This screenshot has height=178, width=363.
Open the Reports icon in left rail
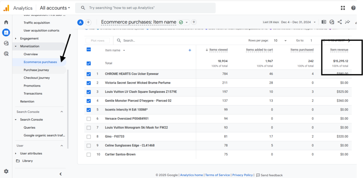click(x=6, y=32)
